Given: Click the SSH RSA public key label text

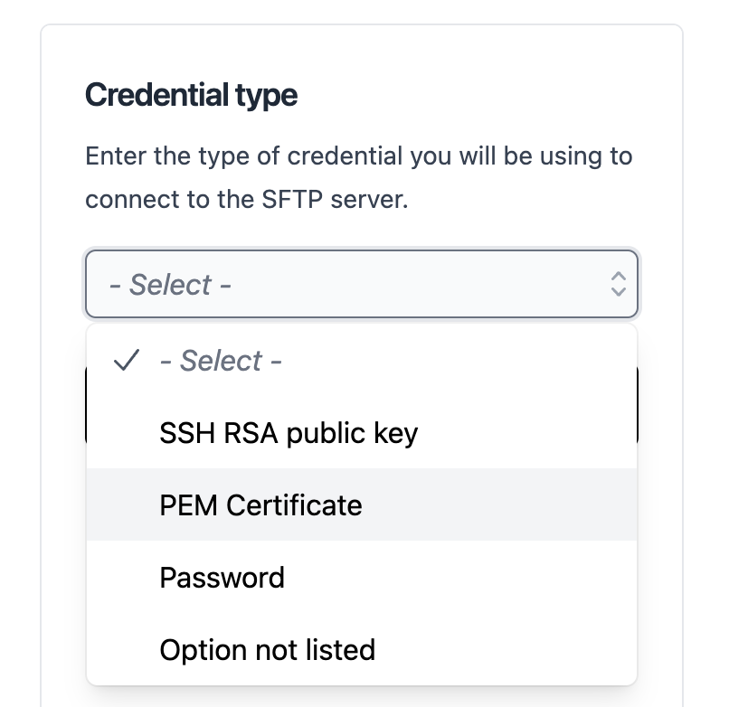Looking at the screenshot, I should 289,433.
